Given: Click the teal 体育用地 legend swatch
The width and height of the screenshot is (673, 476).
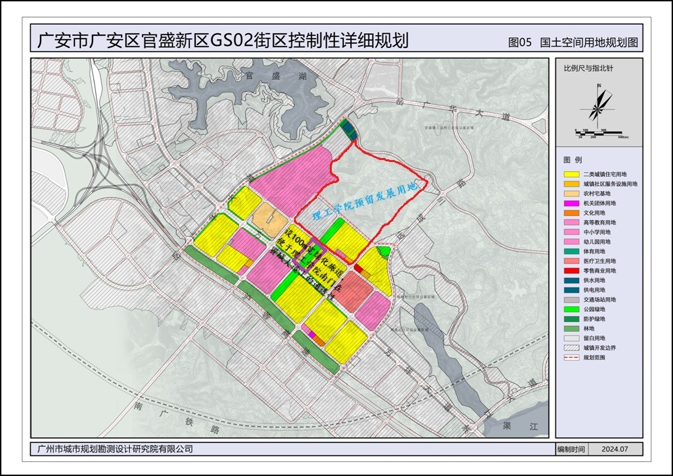Looking at the screenshot, I should 571,251.
